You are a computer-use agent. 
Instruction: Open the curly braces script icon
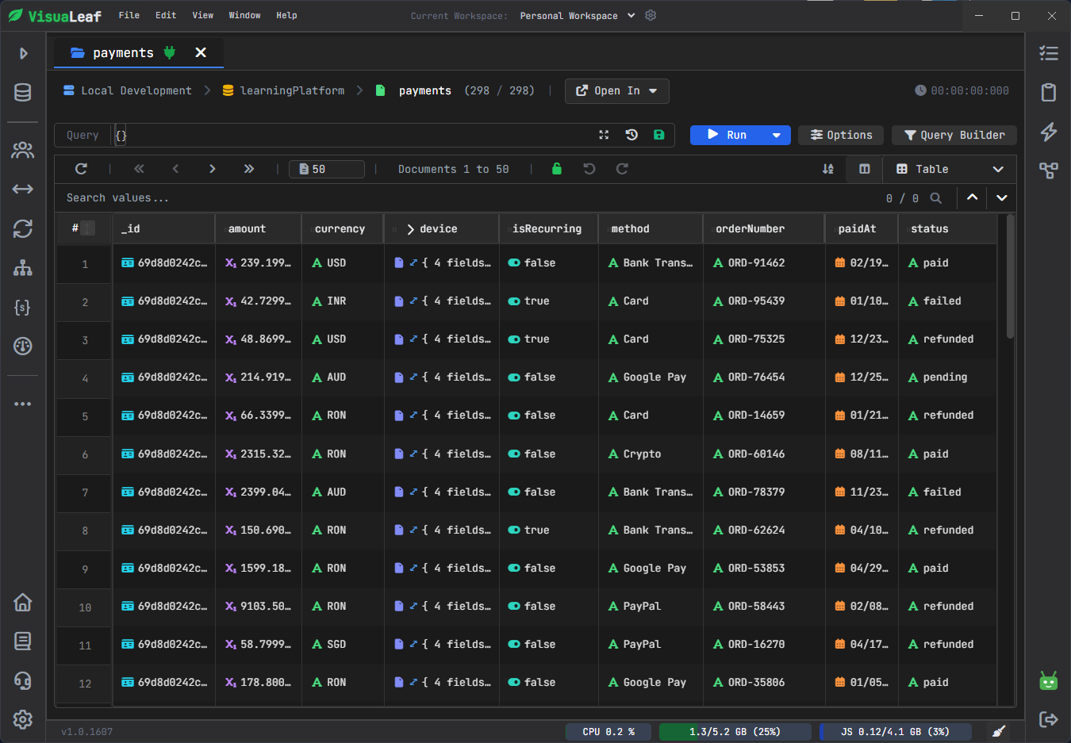point(23,307)
